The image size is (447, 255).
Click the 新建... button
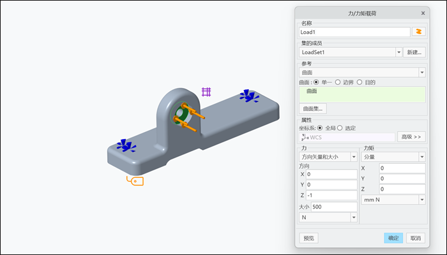point(414,52)
